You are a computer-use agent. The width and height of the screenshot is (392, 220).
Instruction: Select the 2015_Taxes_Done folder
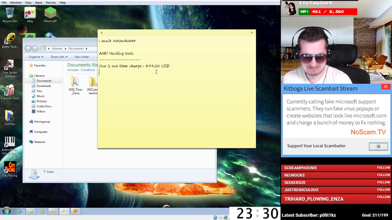coord(75,86)
